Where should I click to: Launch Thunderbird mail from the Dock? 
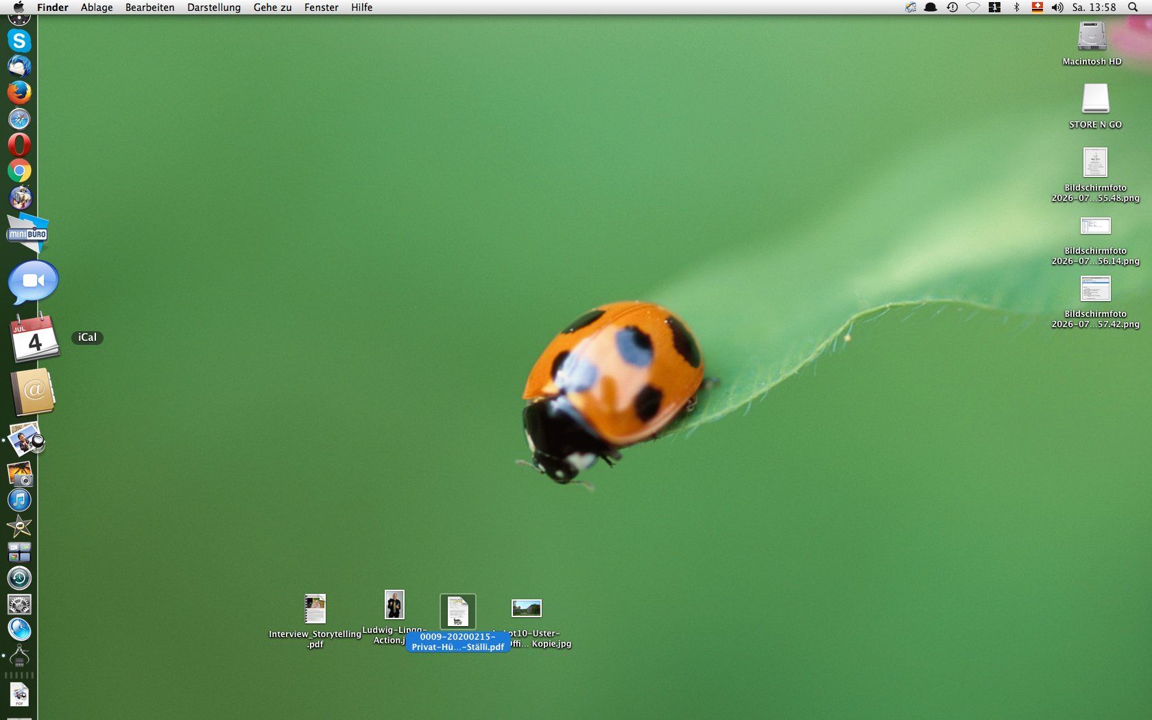pos(19,67)
